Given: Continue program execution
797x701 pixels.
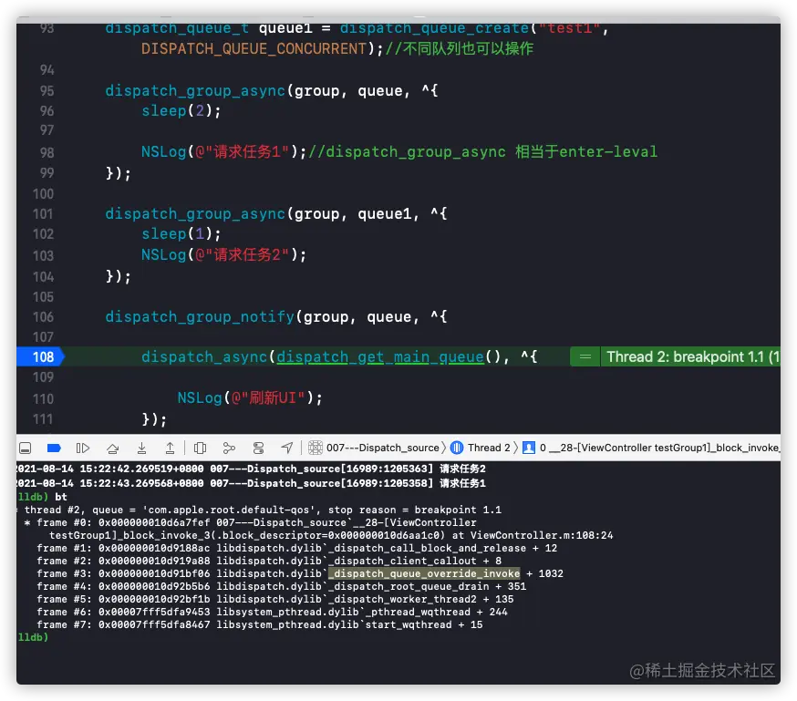Looking at the screenshot, I should click(x=83, y=448).
